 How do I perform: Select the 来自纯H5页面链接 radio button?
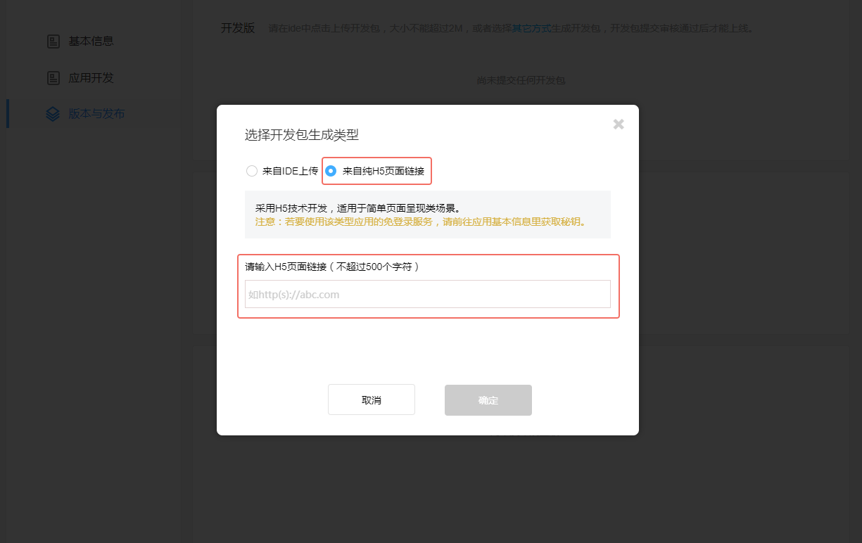[331, 171]
